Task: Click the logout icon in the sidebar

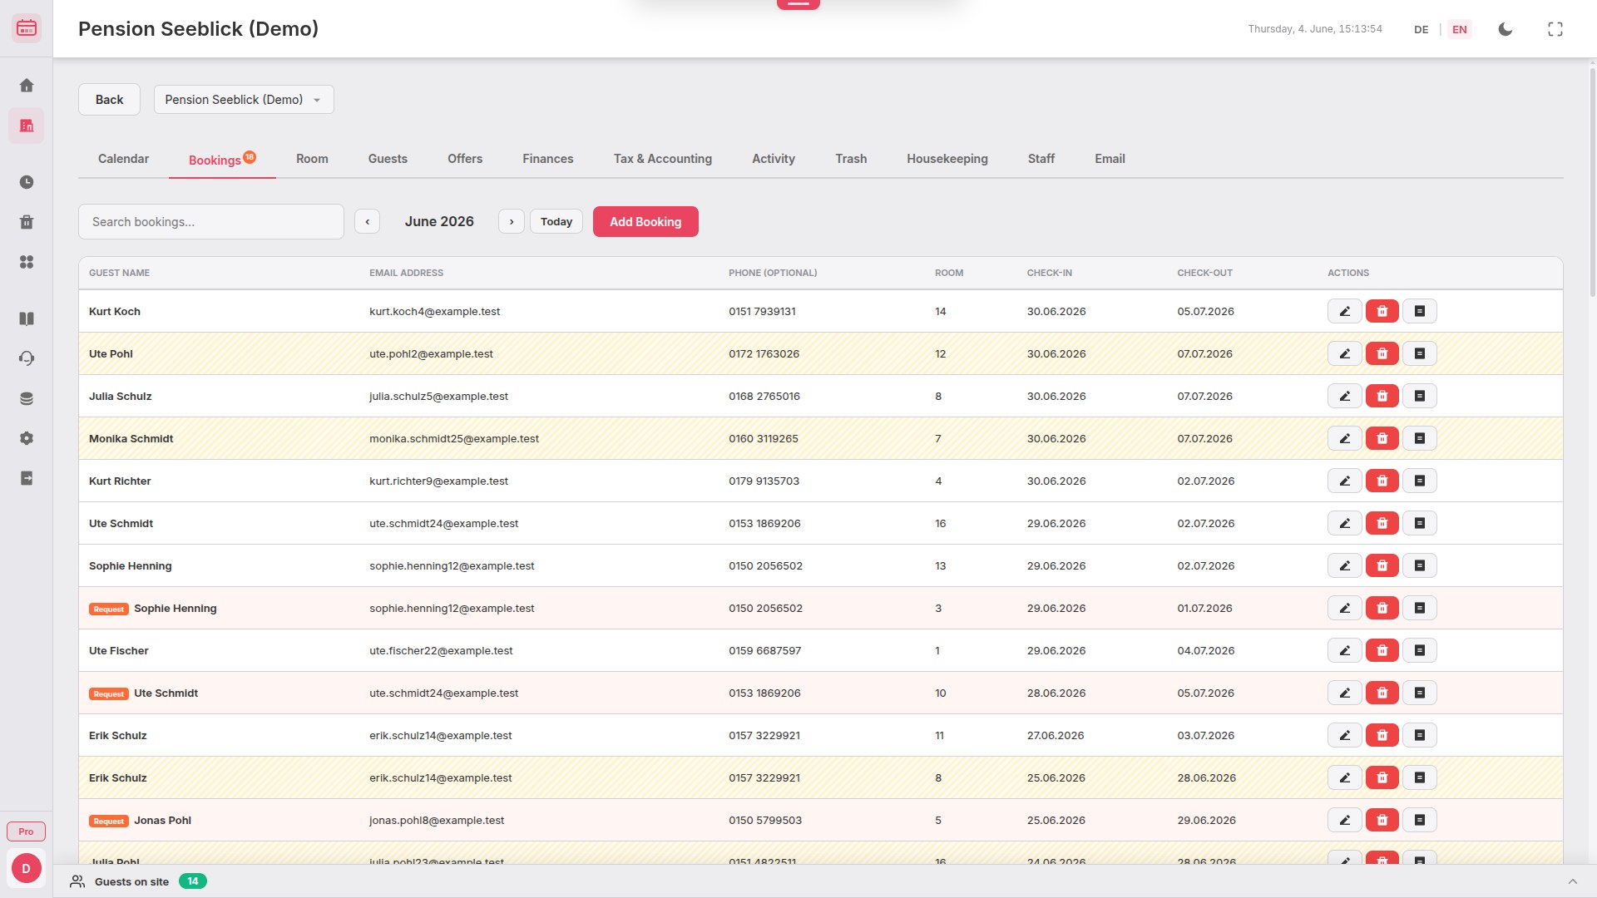Action: point(27,478)
